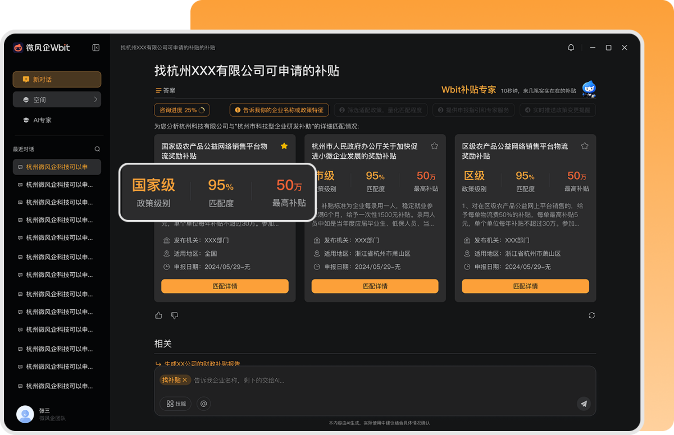
Task: Regenerate the answer with the refresh icon
Action: pyautogui.click(x=591, y=315)
